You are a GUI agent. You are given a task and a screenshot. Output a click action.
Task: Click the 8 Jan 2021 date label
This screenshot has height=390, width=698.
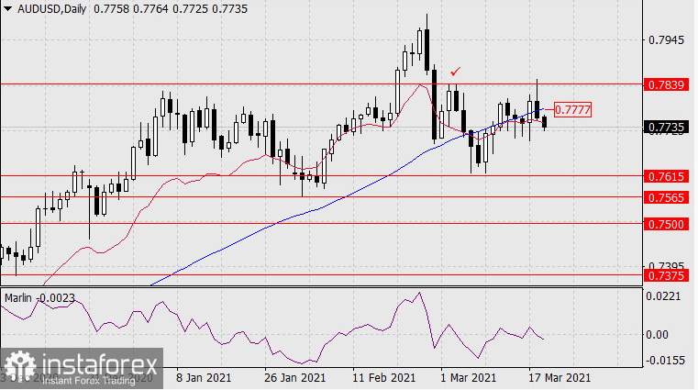coord(204,377)
